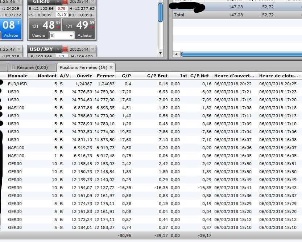
Task: Click the accounts panel scroll left arrow
Action: (176, 54)
